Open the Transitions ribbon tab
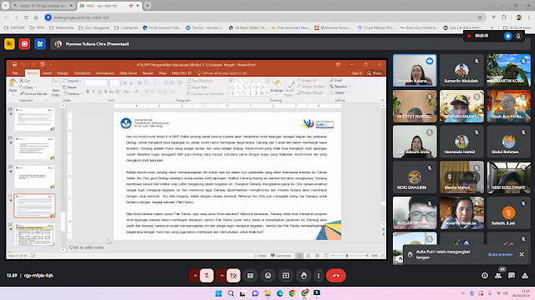 (82, 73)
